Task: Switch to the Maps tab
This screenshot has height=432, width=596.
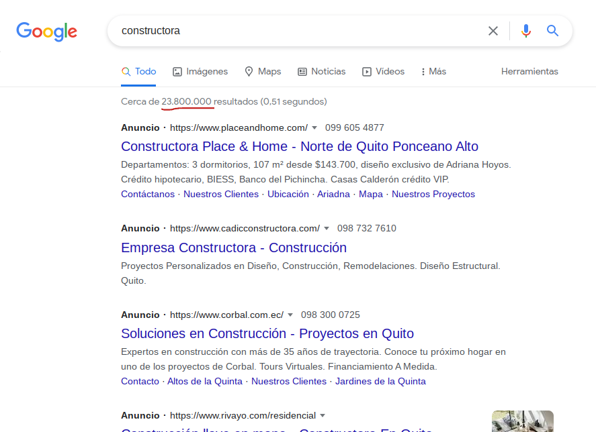Action: [x=263, y=71]
